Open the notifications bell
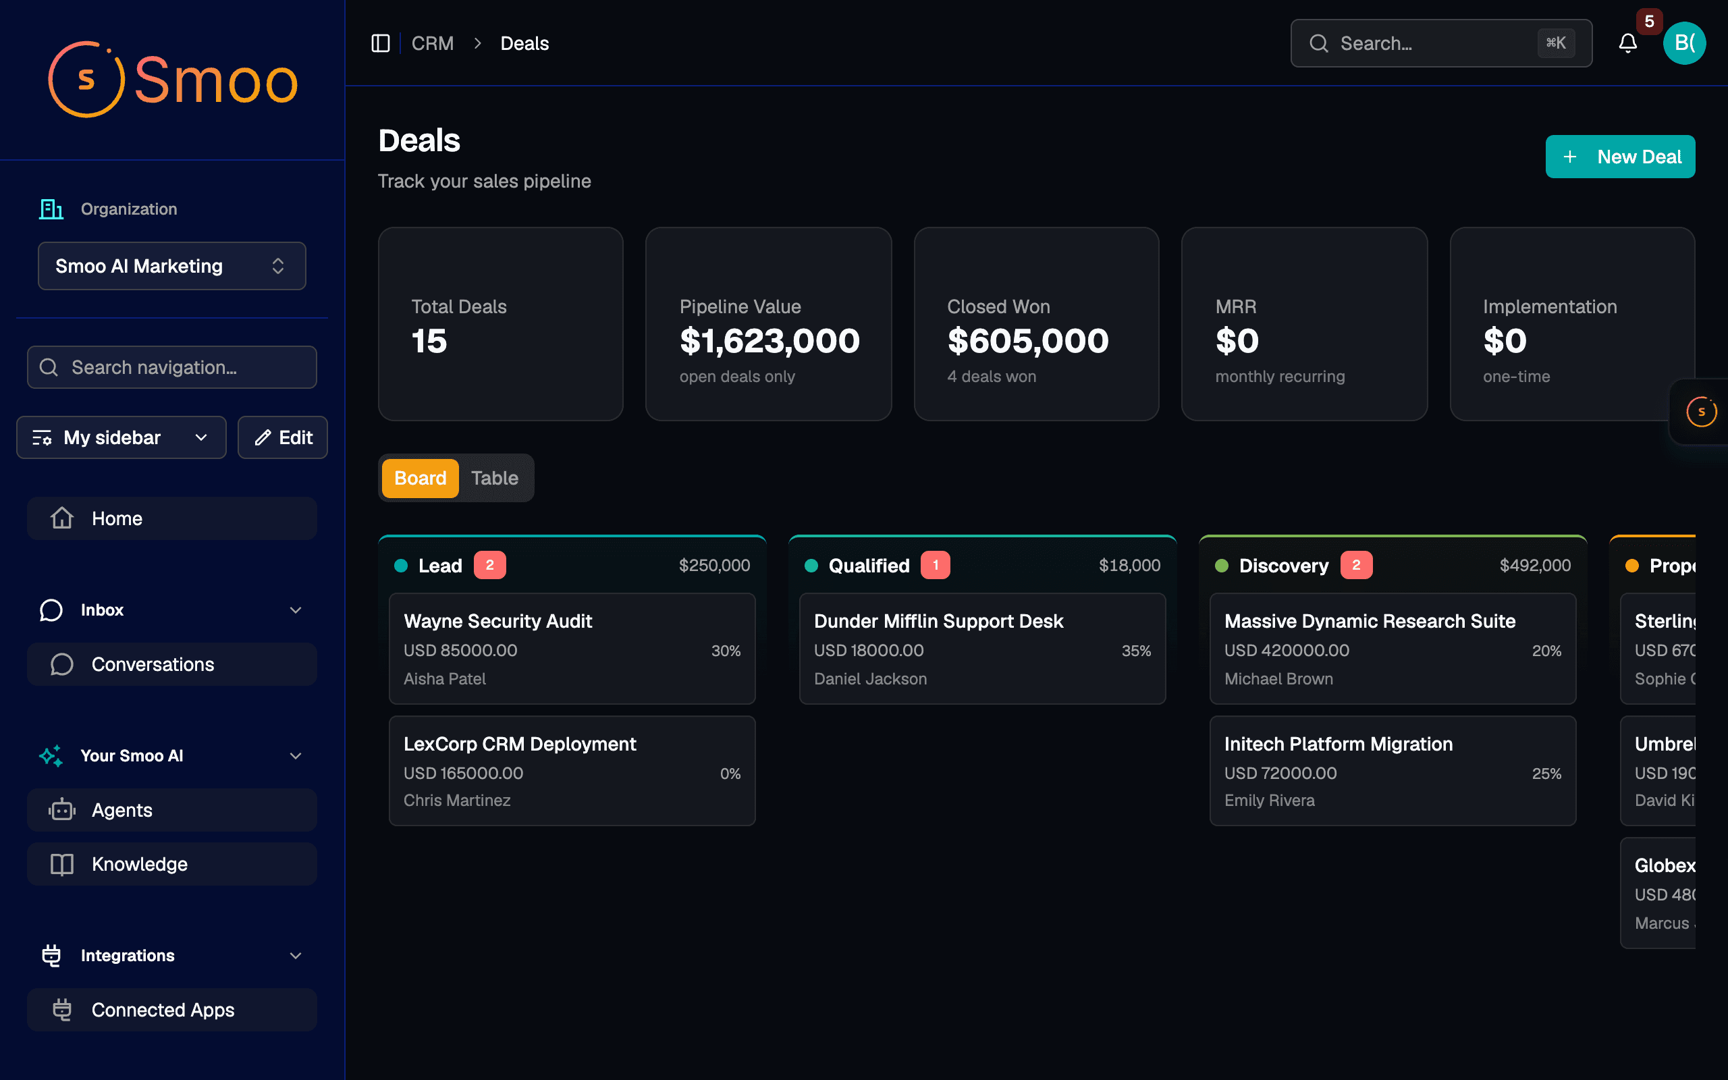This screenshot has height=1080, width=1728. [x=1627, y=44]
